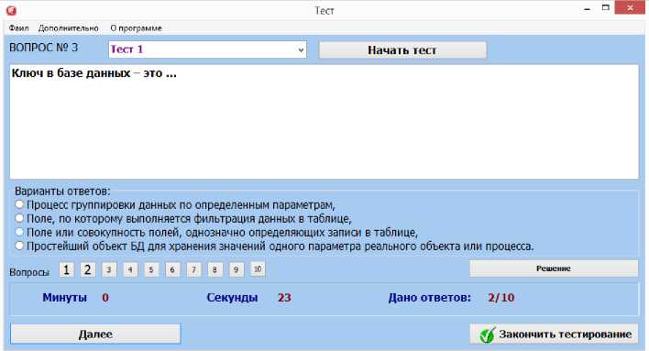This screenshot has width=649, height=351.
Task: Maximize the Тест window
Action: coord(606,8)
